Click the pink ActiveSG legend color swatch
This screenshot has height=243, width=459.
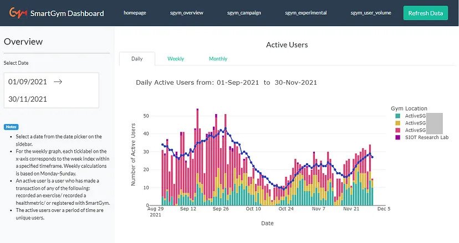coord(397,130)
